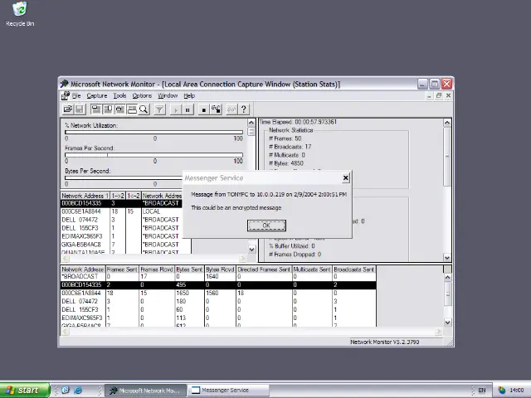The width and height of the screenshot is (531, 398).
Task: Open a capture file with toolbar icon
Action: click(x=68, y=109)
